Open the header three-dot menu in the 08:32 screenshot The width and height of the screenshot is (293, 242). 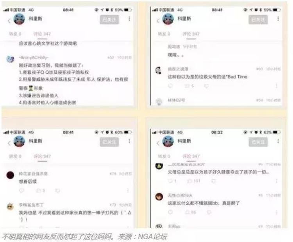(x=278, y=141)
